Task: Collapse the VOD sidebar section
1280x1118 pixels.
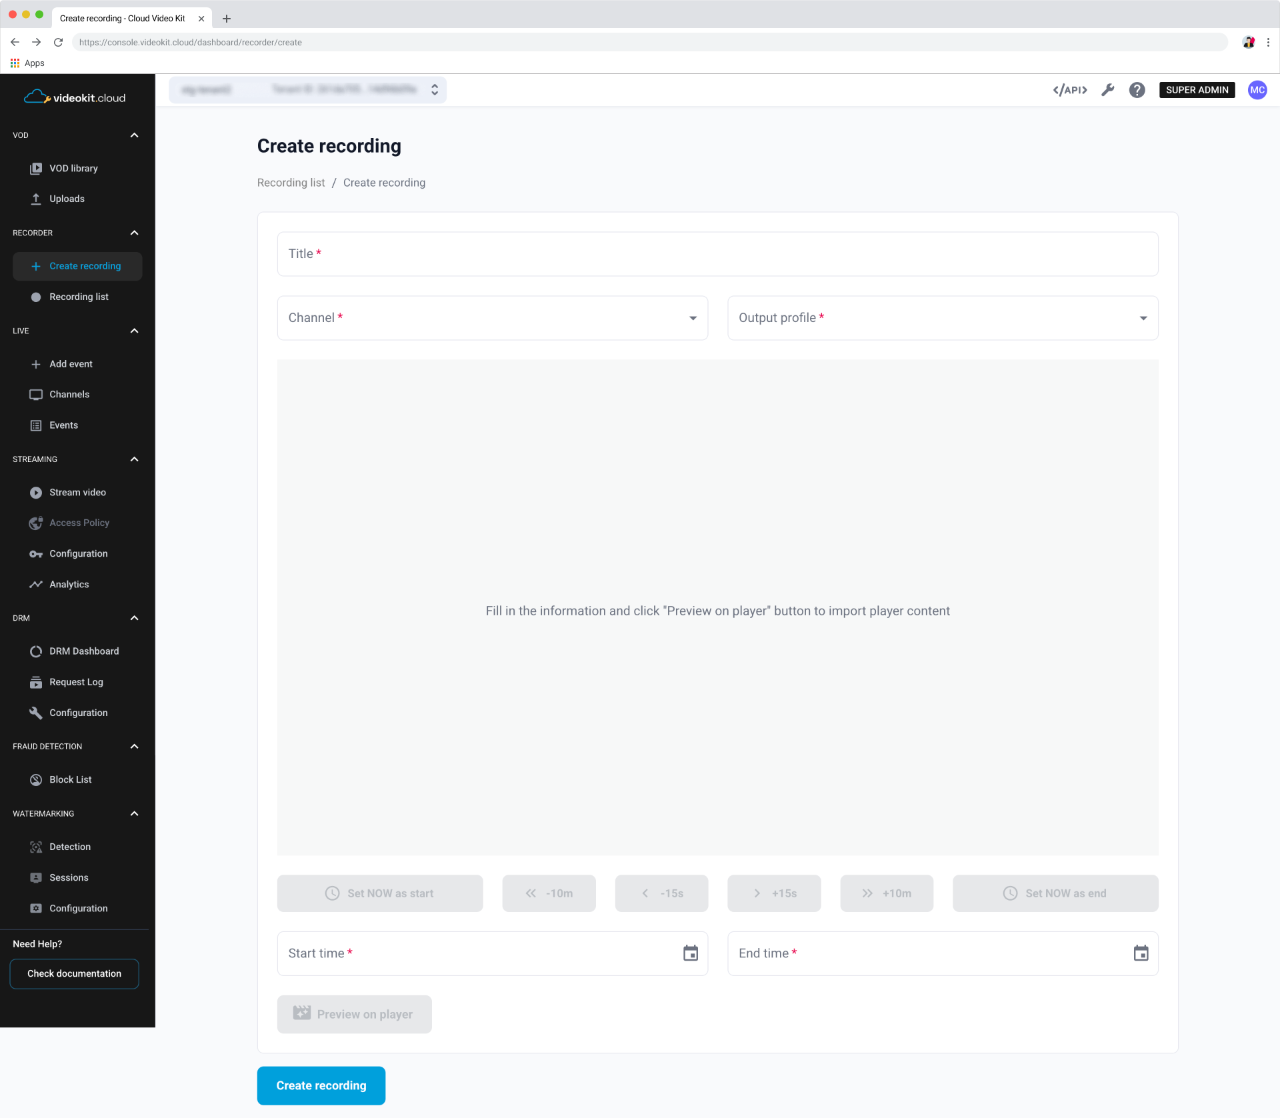Action: point(134,135)
